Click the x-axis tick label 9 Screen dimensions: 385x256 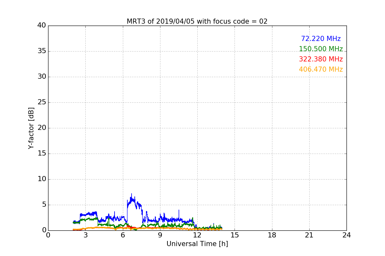[x=160, y=235]
